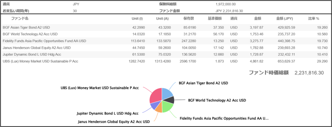Click the 保有数 column header
The height and width of the screenshot is (127, 332).
(188, 18)
